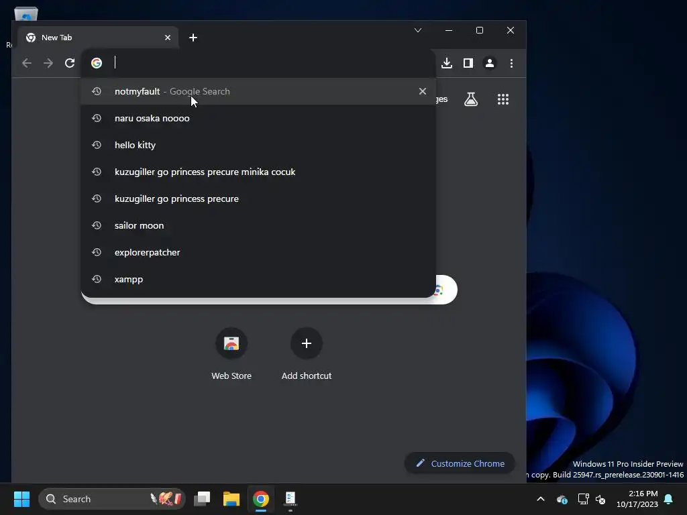
Task: Select the sailor moon suggestion
Action: pos(258,225)
